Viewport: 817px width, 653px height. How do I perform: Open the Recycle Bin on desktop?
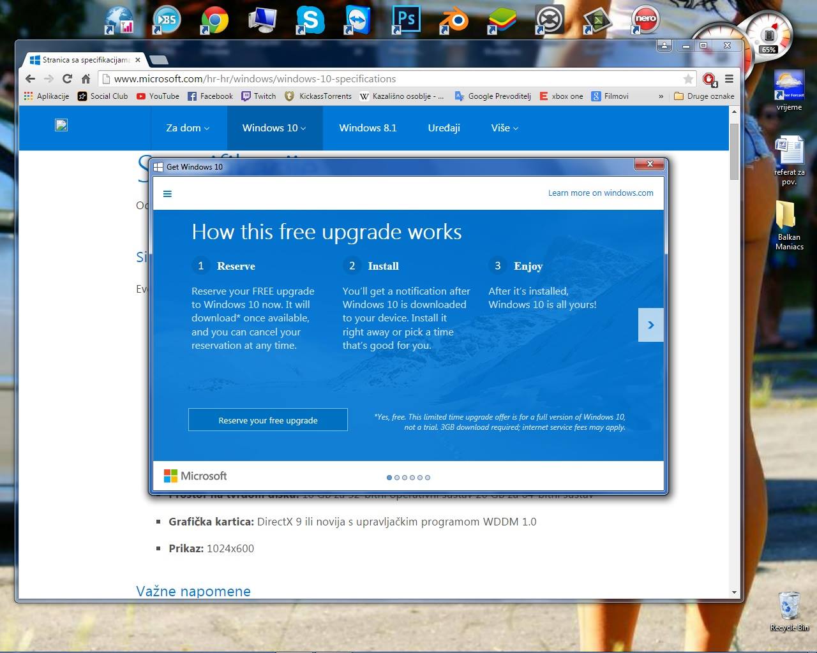coord(790,612)
